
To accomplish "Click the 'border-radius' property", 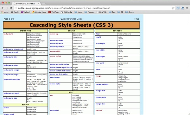I will [x=55, y=56].
